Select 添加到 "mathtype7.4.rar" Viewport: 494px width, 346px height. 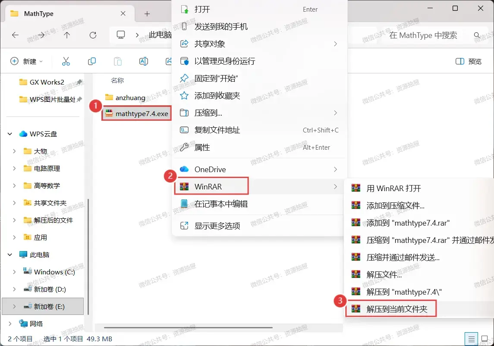pos(420,223)
